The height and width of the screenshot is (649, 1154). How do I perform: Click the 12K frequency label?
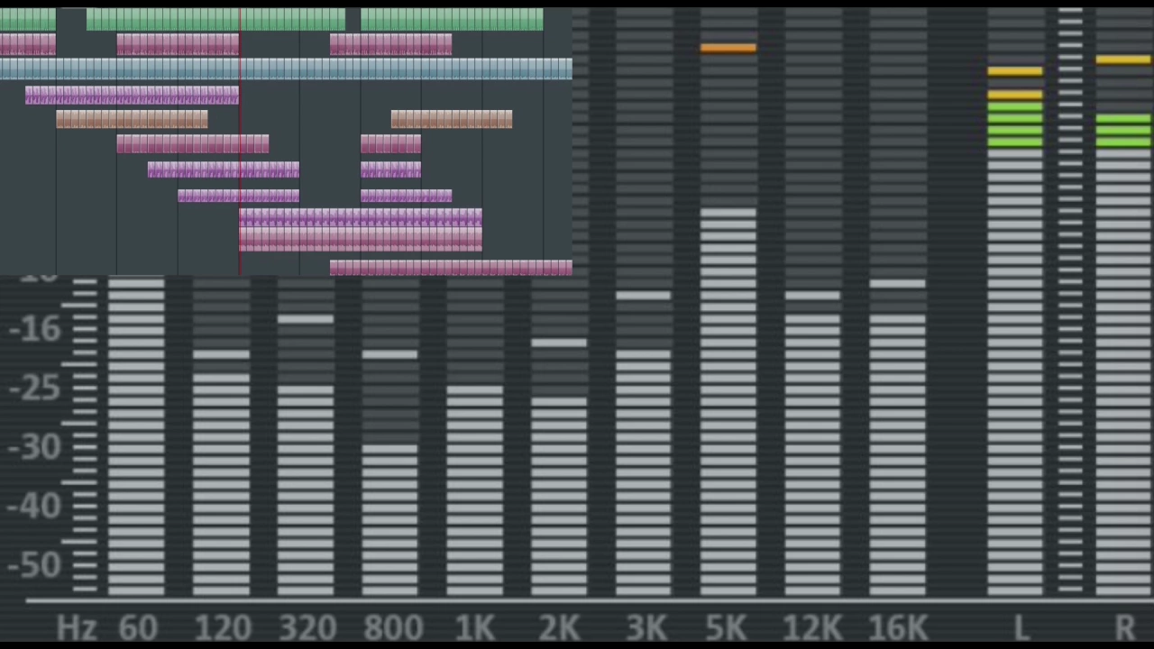(811, 628)
